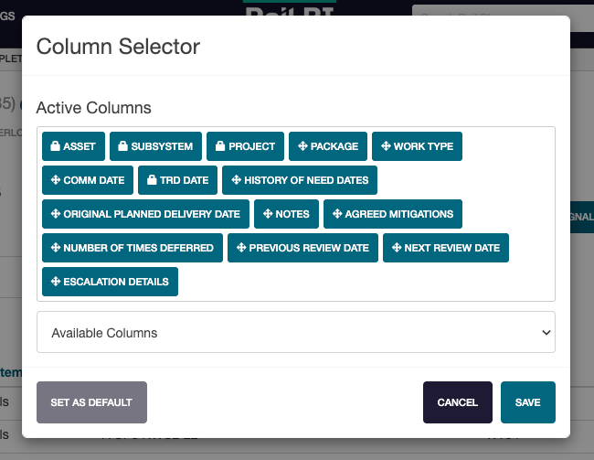
Task: Save the column selection
Action: click(527, 402)
